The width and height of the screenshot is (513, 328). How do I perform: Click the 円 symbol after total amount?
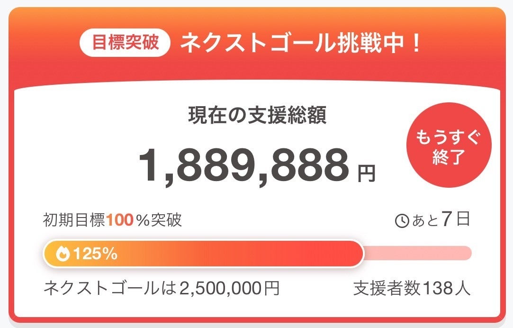366,173
